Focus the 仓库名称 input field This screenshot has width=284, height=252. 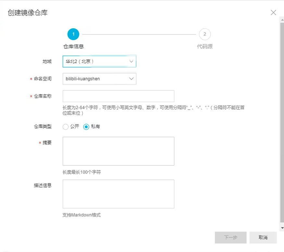[x=118, y=96]
